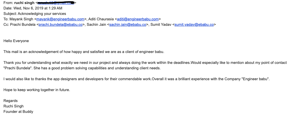
Task: Open the prachi.bundela@ebabu.co address link
Action: [61, 25]
